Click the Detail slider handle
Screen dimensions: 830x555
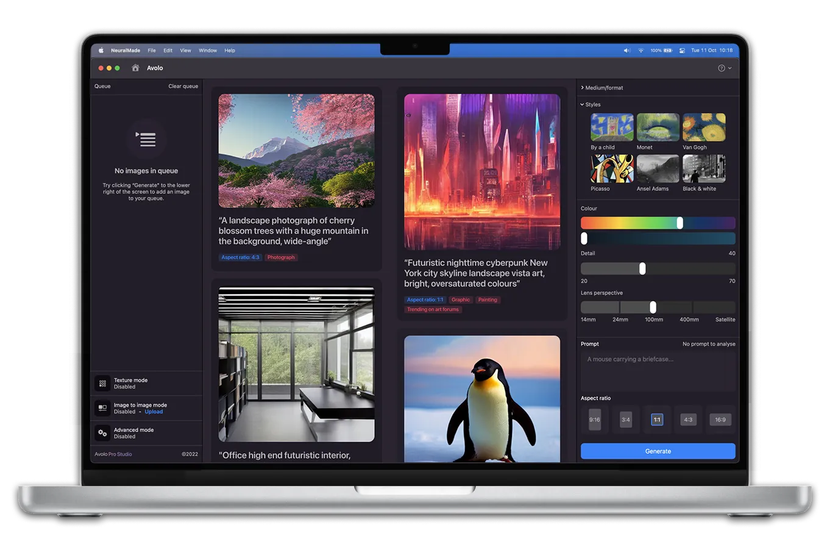point(642,269)
